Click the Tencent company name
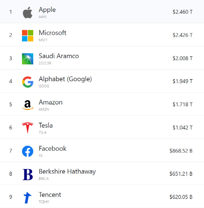 pyautogui.click(x=50, y=195)
